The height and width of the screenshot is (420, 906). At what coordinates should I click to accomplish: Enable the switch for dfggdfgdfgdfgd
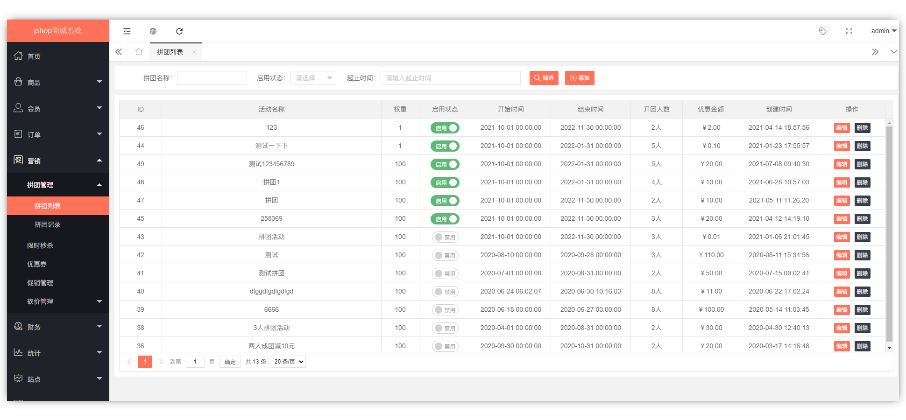point(445,292)
